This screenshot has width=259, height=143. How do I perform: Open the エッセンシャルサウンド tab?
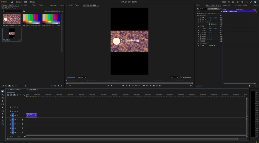[242, 5]
